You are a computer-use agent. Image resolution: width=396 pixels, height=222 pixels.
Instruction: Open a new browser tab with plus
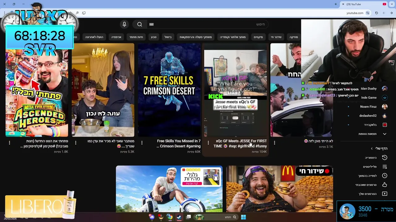[336, 4]
